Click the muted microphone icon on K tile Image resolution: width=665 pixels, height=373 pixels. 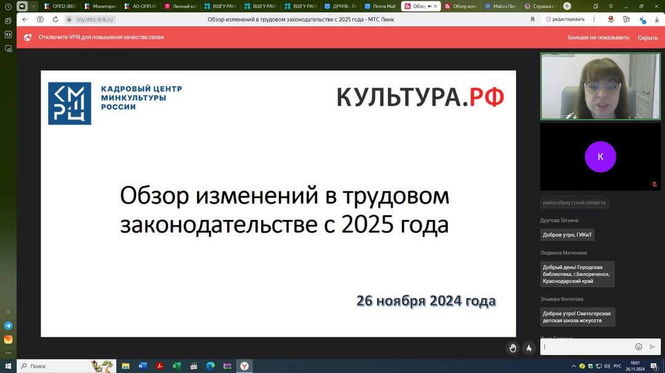655,184
